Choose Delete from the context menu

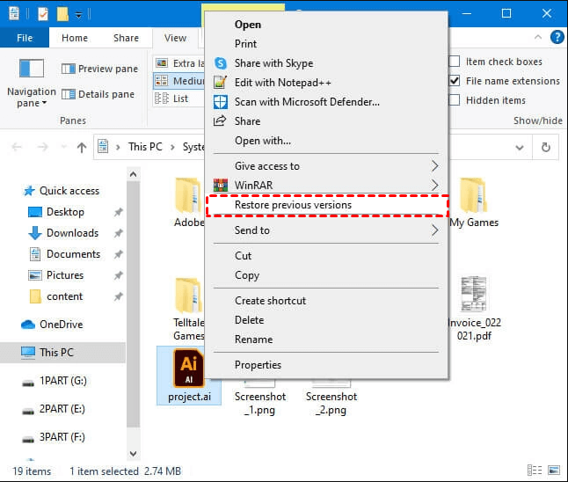coord(249,320)
